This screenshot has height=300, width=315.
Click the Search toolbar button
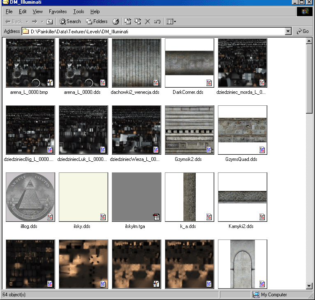click(70, 21)
